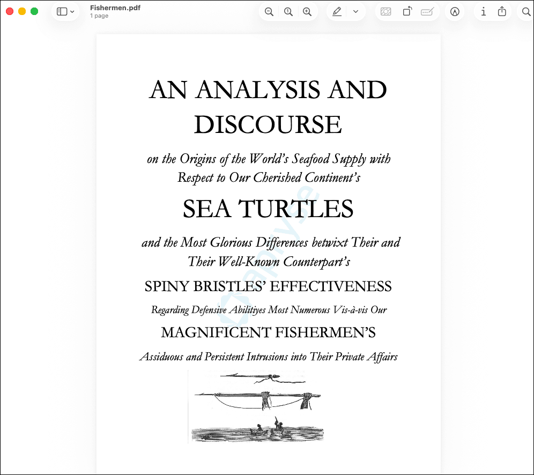
Task: Click the Zoom In magnifier icon
Action: point(307,12)
